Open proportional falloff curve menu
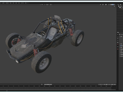123x92 pixels. coord(52,5)
